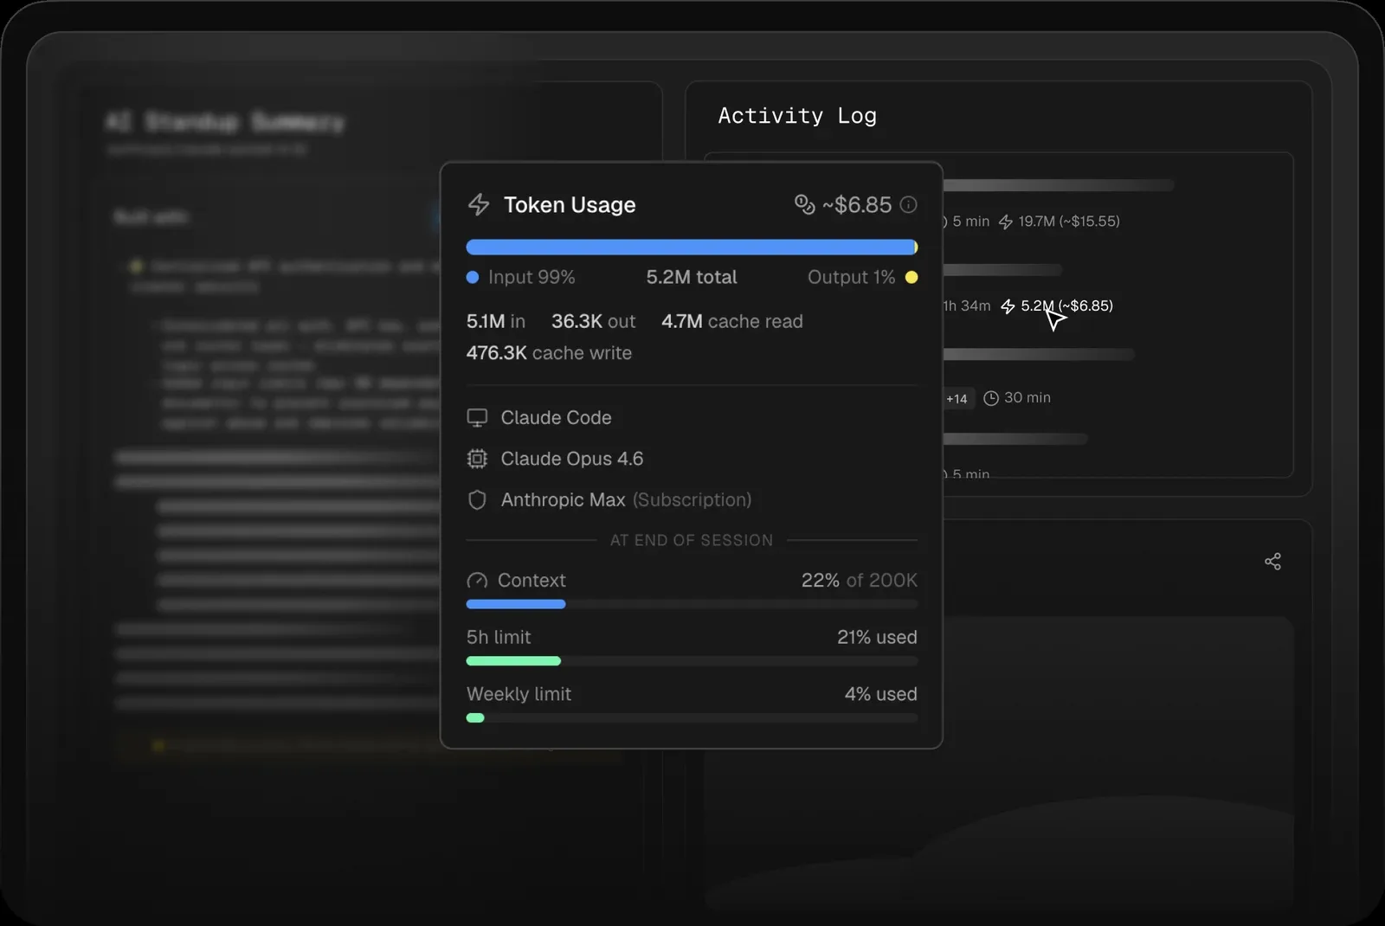Click the lightning icon beside 19.7M (~$15.55)
This screenshot has width=1385, height=926.
1006,222
